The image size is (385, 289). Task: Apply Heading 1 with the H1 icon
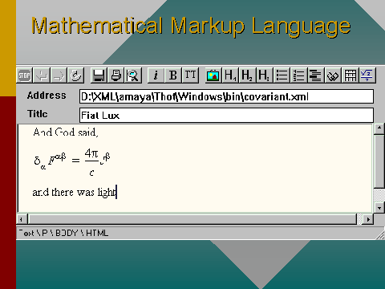click(230, 75)
